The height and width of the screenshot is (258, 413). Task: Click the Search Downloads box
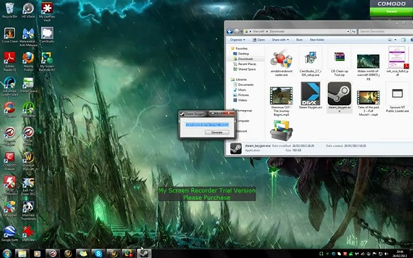coord(385,31)
